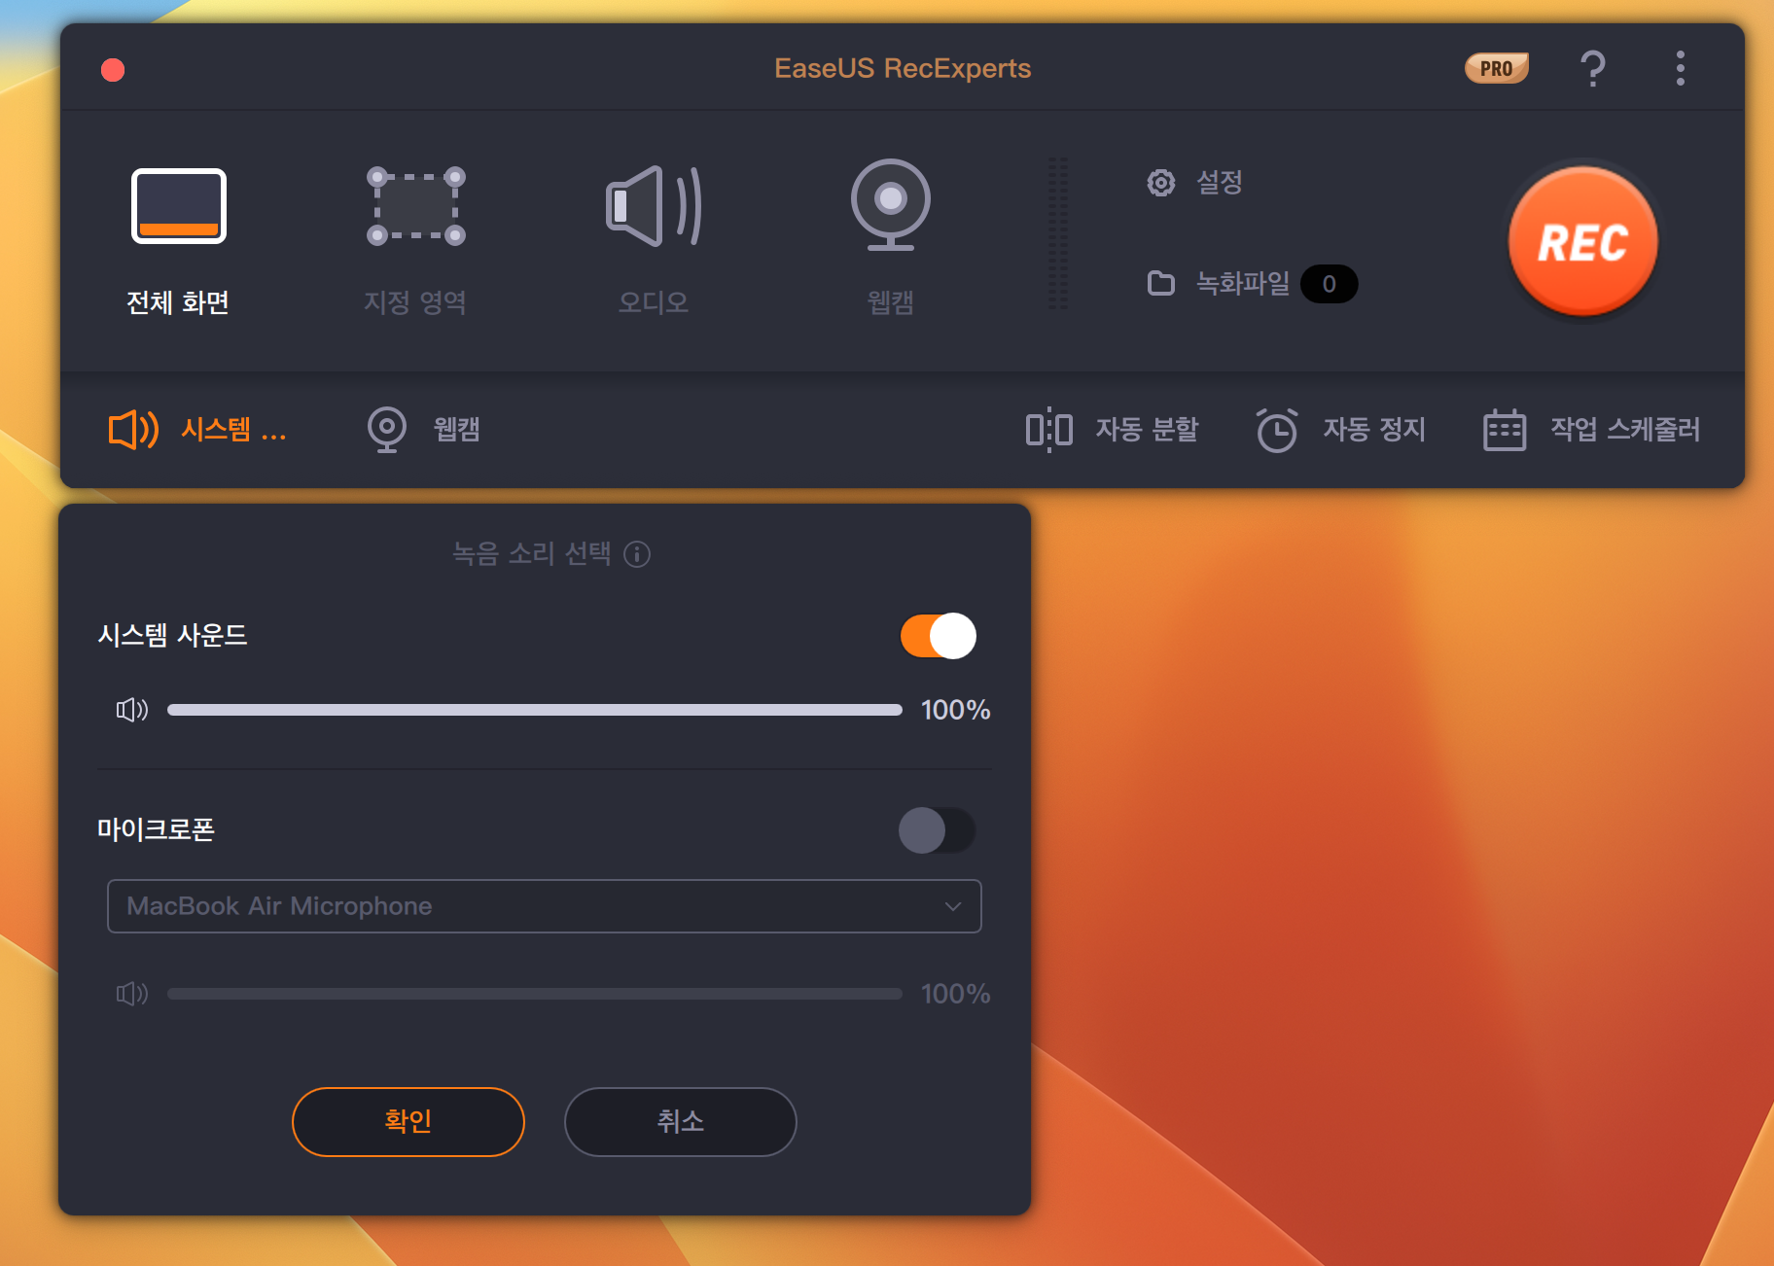
Task: Click the 지정 영역 label
Action: click(x=415, y=302)
